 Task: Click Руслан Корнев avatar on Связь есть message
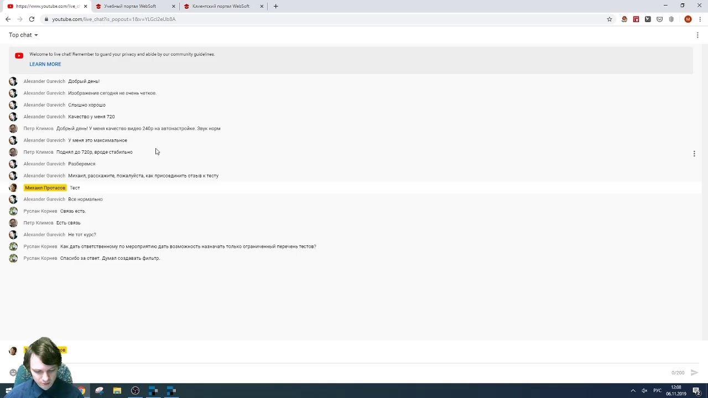pos(13,211)
